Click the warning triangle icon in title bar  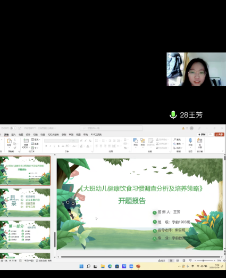pos(183,128)
